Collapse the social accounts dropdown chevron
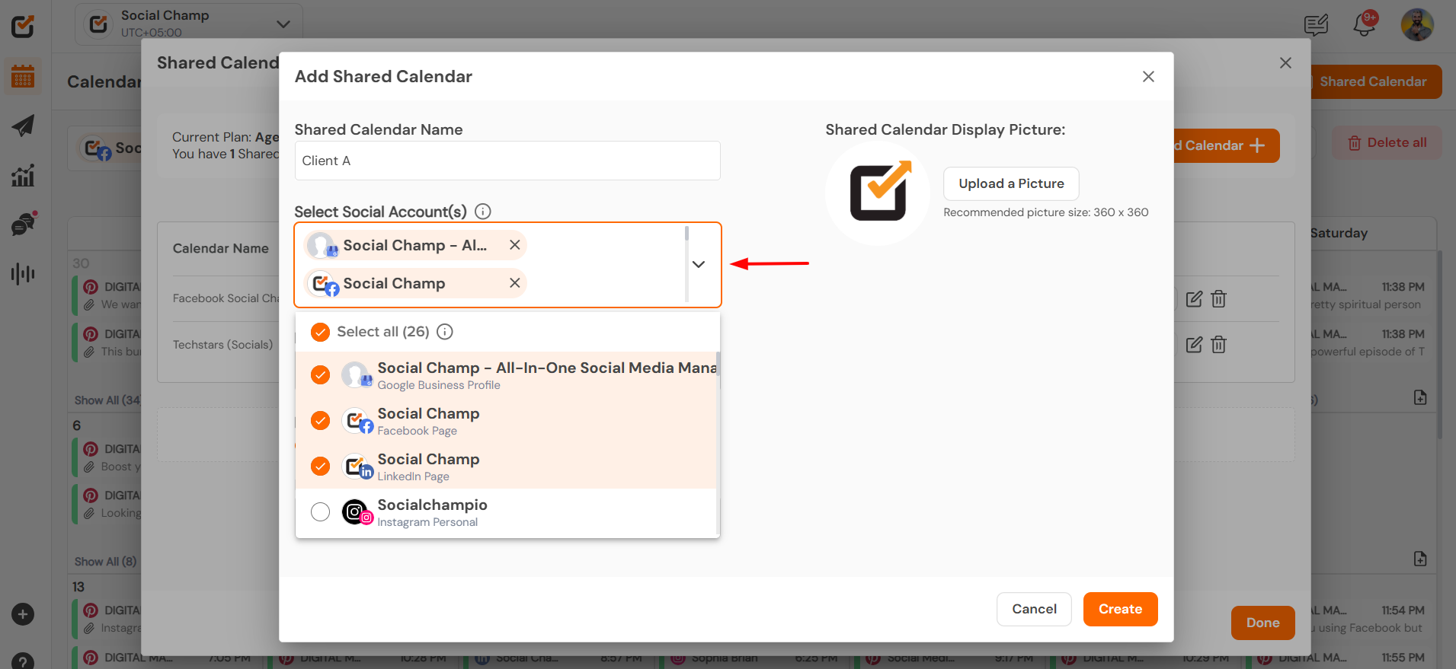The image size is (1456, 669). [x=699, y=264]
